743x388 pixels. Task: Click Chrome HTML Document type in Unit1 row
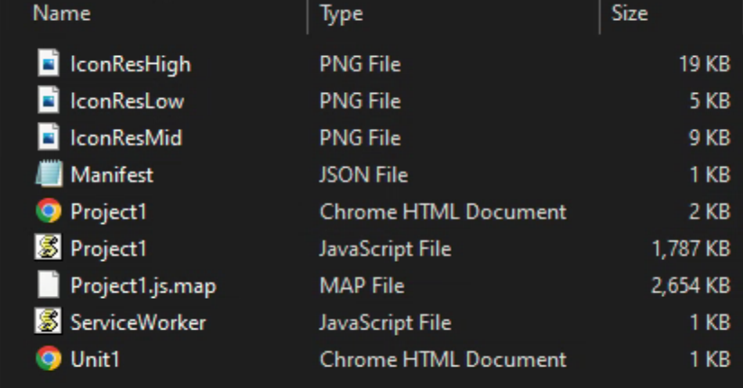(443, 359)
